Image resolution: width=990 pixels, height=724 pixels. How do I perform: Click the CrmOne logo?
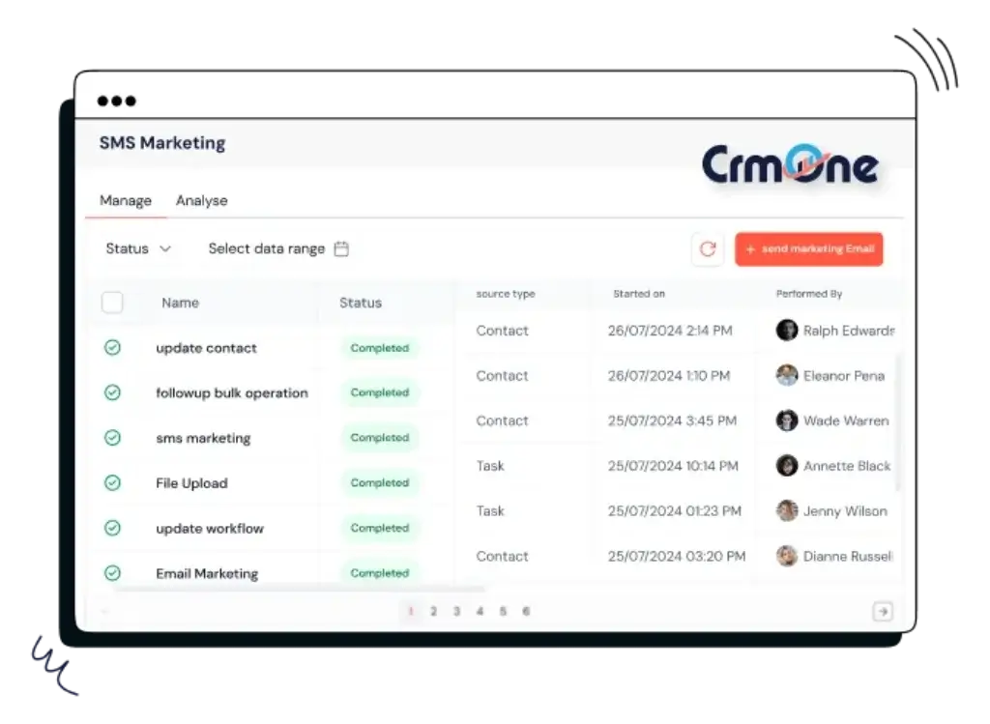click(790, 164)
